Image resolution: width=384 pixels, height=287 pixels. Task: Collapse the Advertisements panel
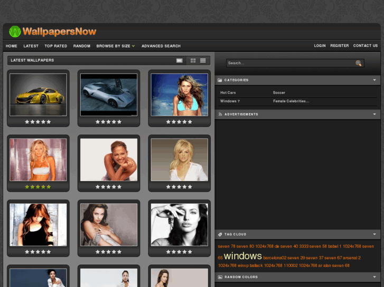[374, 114]
